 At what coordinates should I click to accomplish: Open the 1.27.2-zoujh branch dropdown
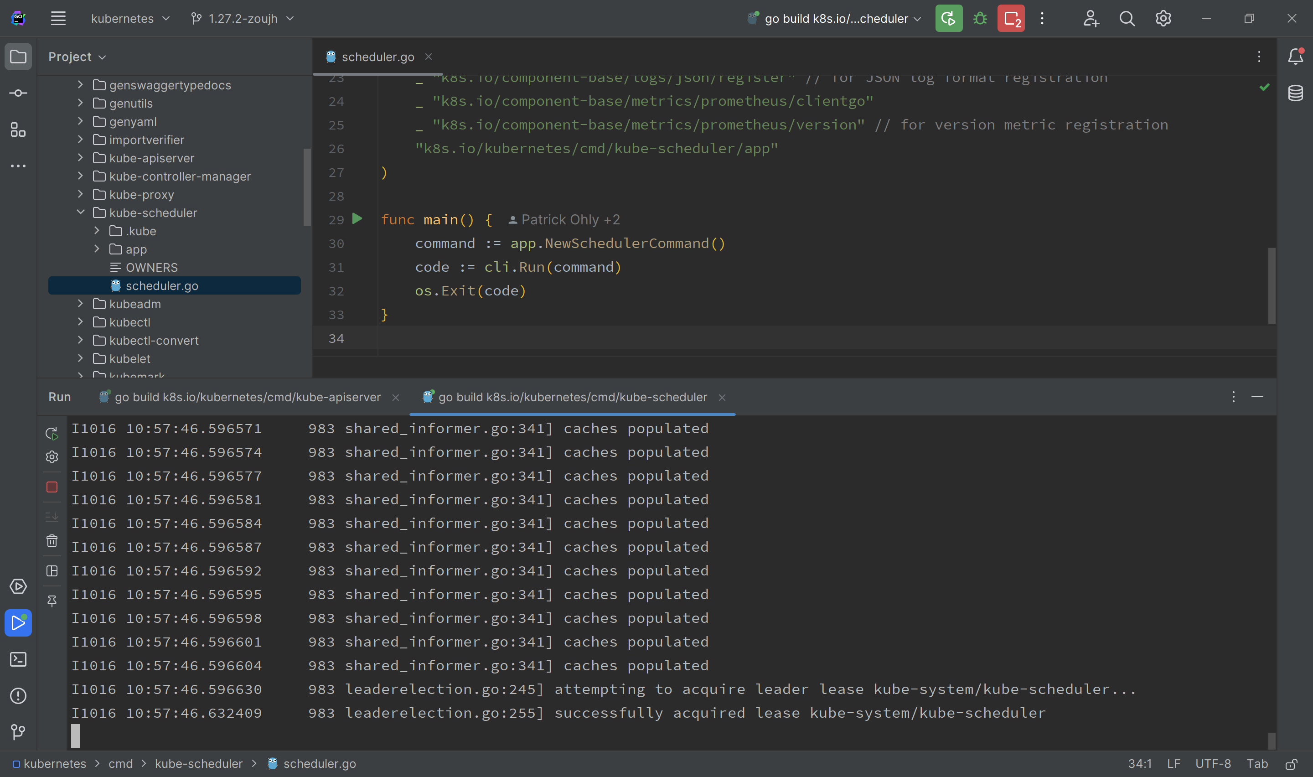pyautogui.click(x=242, y=18)
